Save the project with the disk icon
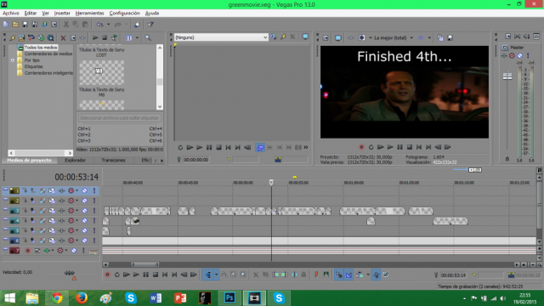 coord(25,25)
